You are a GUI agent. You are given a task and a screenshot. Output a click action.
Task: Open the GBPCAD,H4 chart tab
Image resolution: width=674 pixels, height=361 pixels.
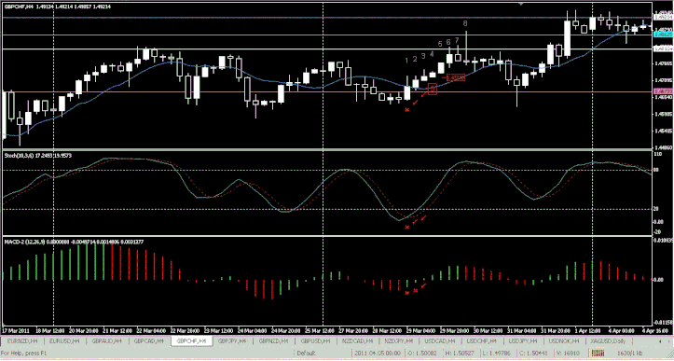pos(149,341)
